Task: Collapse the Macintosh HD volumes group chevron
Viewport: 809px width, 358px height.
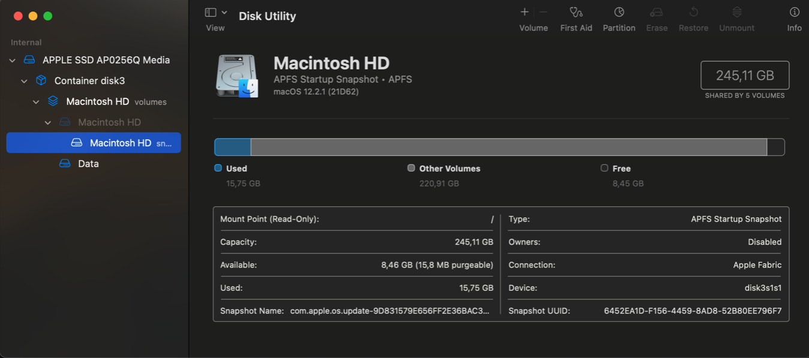Action: [36, 102]
